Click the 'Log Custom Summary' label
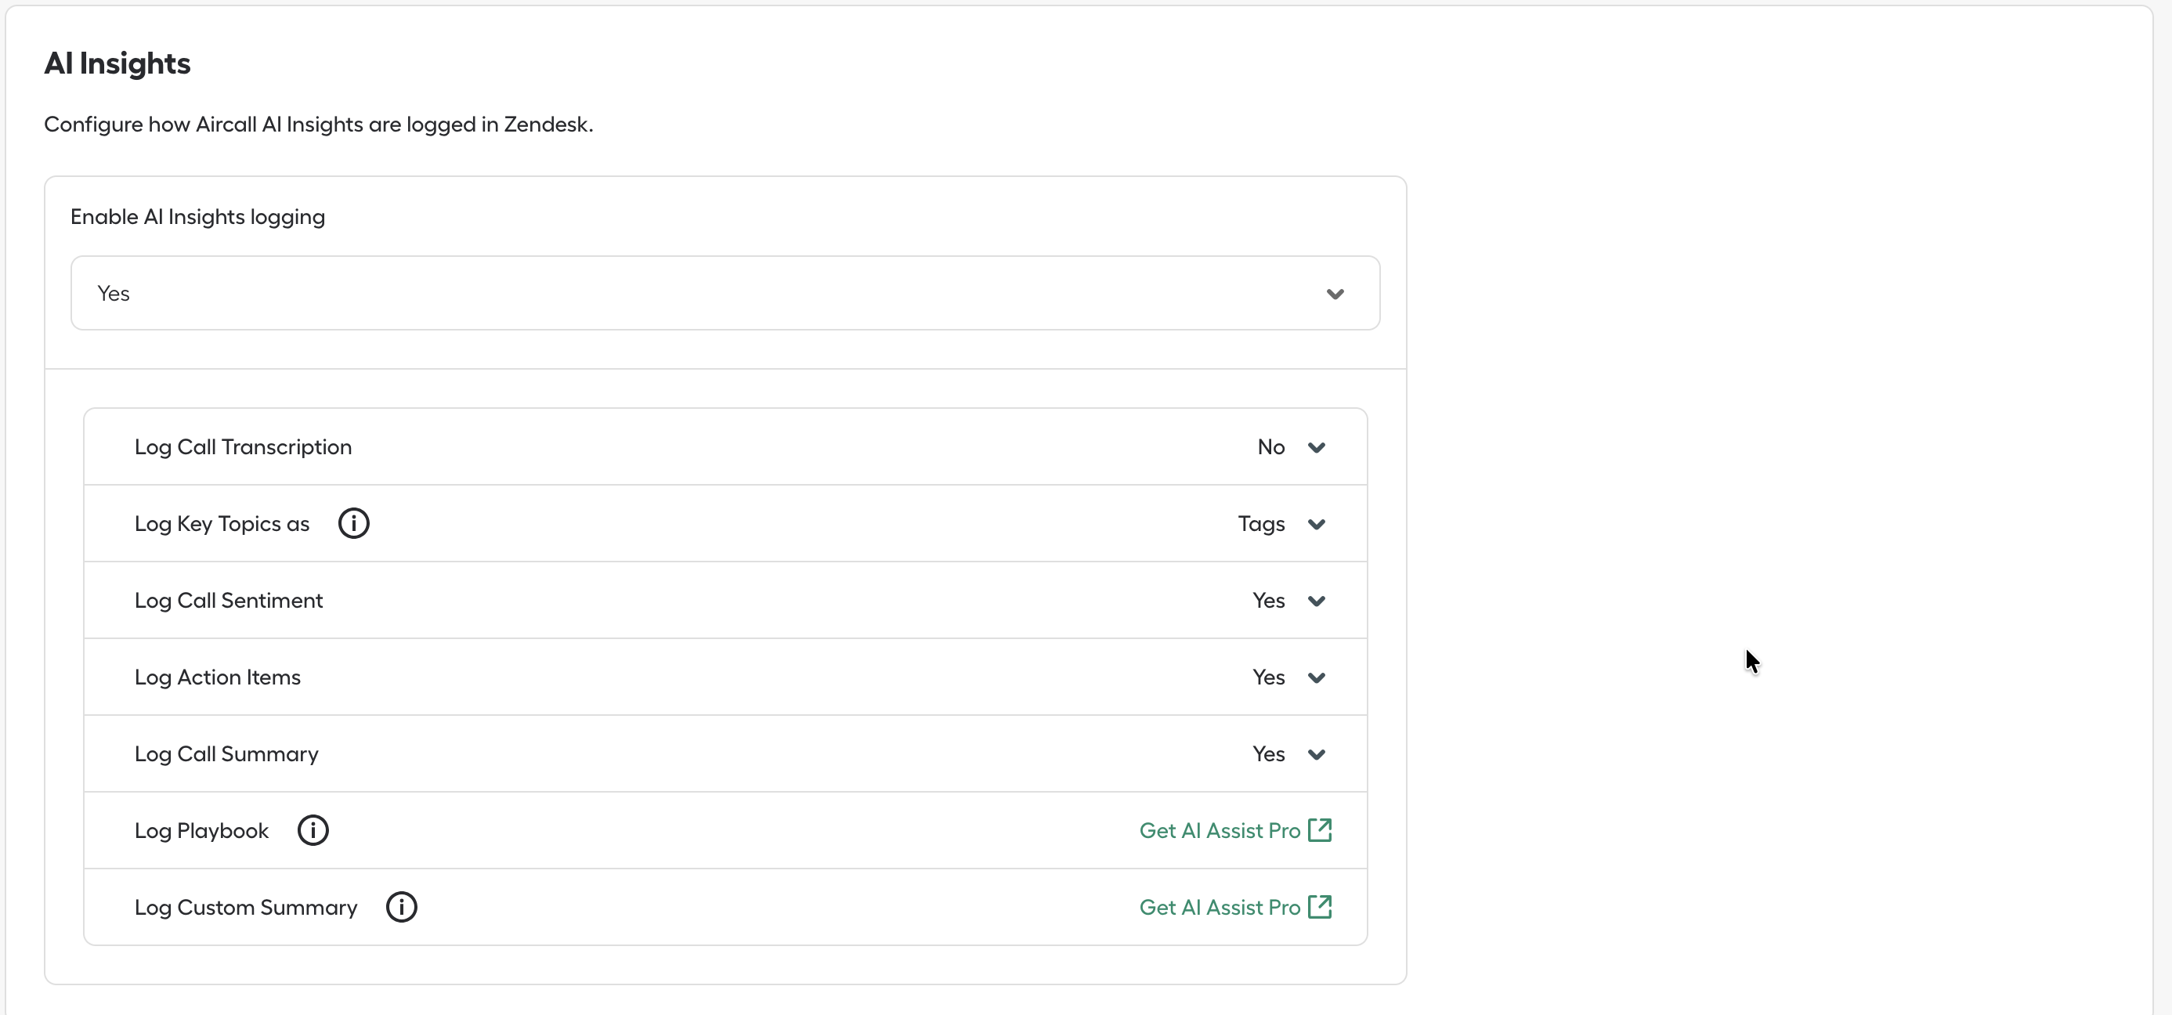The width and height of the screenshot is (2172, 1015). (x=245, y=908)
